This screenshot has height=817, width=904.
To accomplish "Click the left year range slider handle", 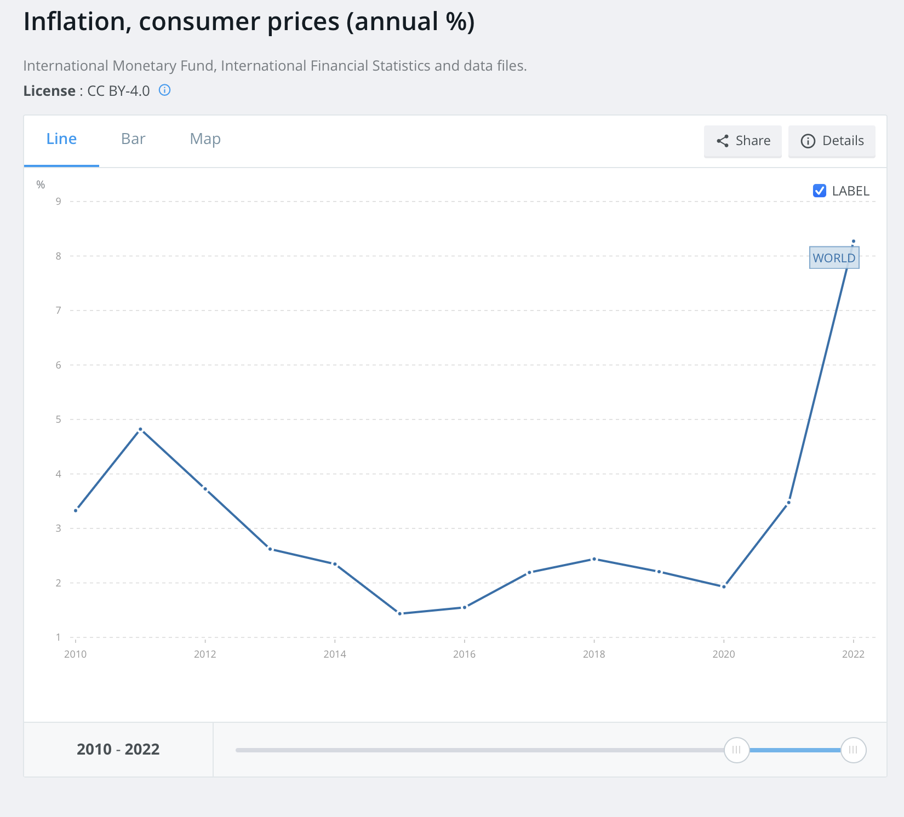I will [x=736, y=750].
